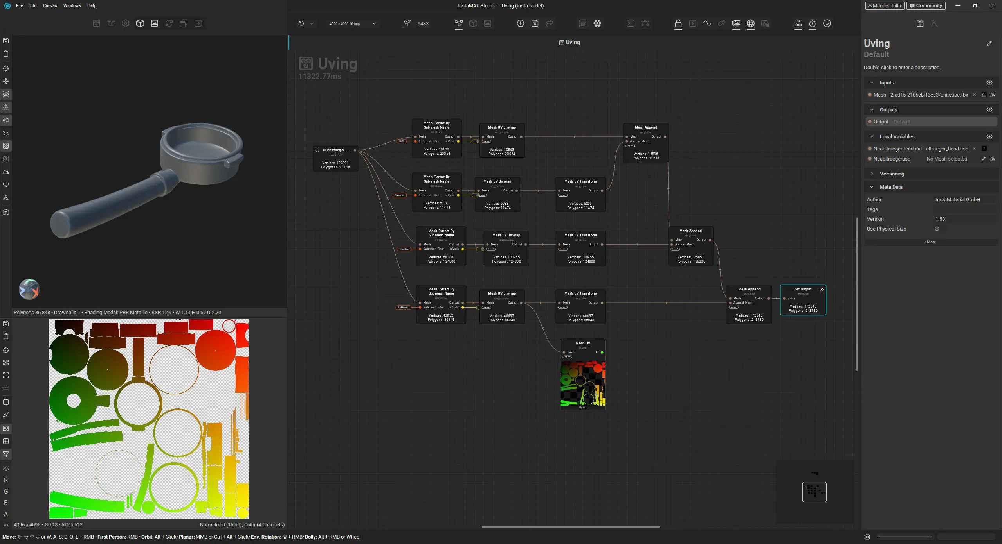This screenshot has width=1002, height=544.
Task: Click the camera icon in viewport sidebar
Action: click(6, 159)
